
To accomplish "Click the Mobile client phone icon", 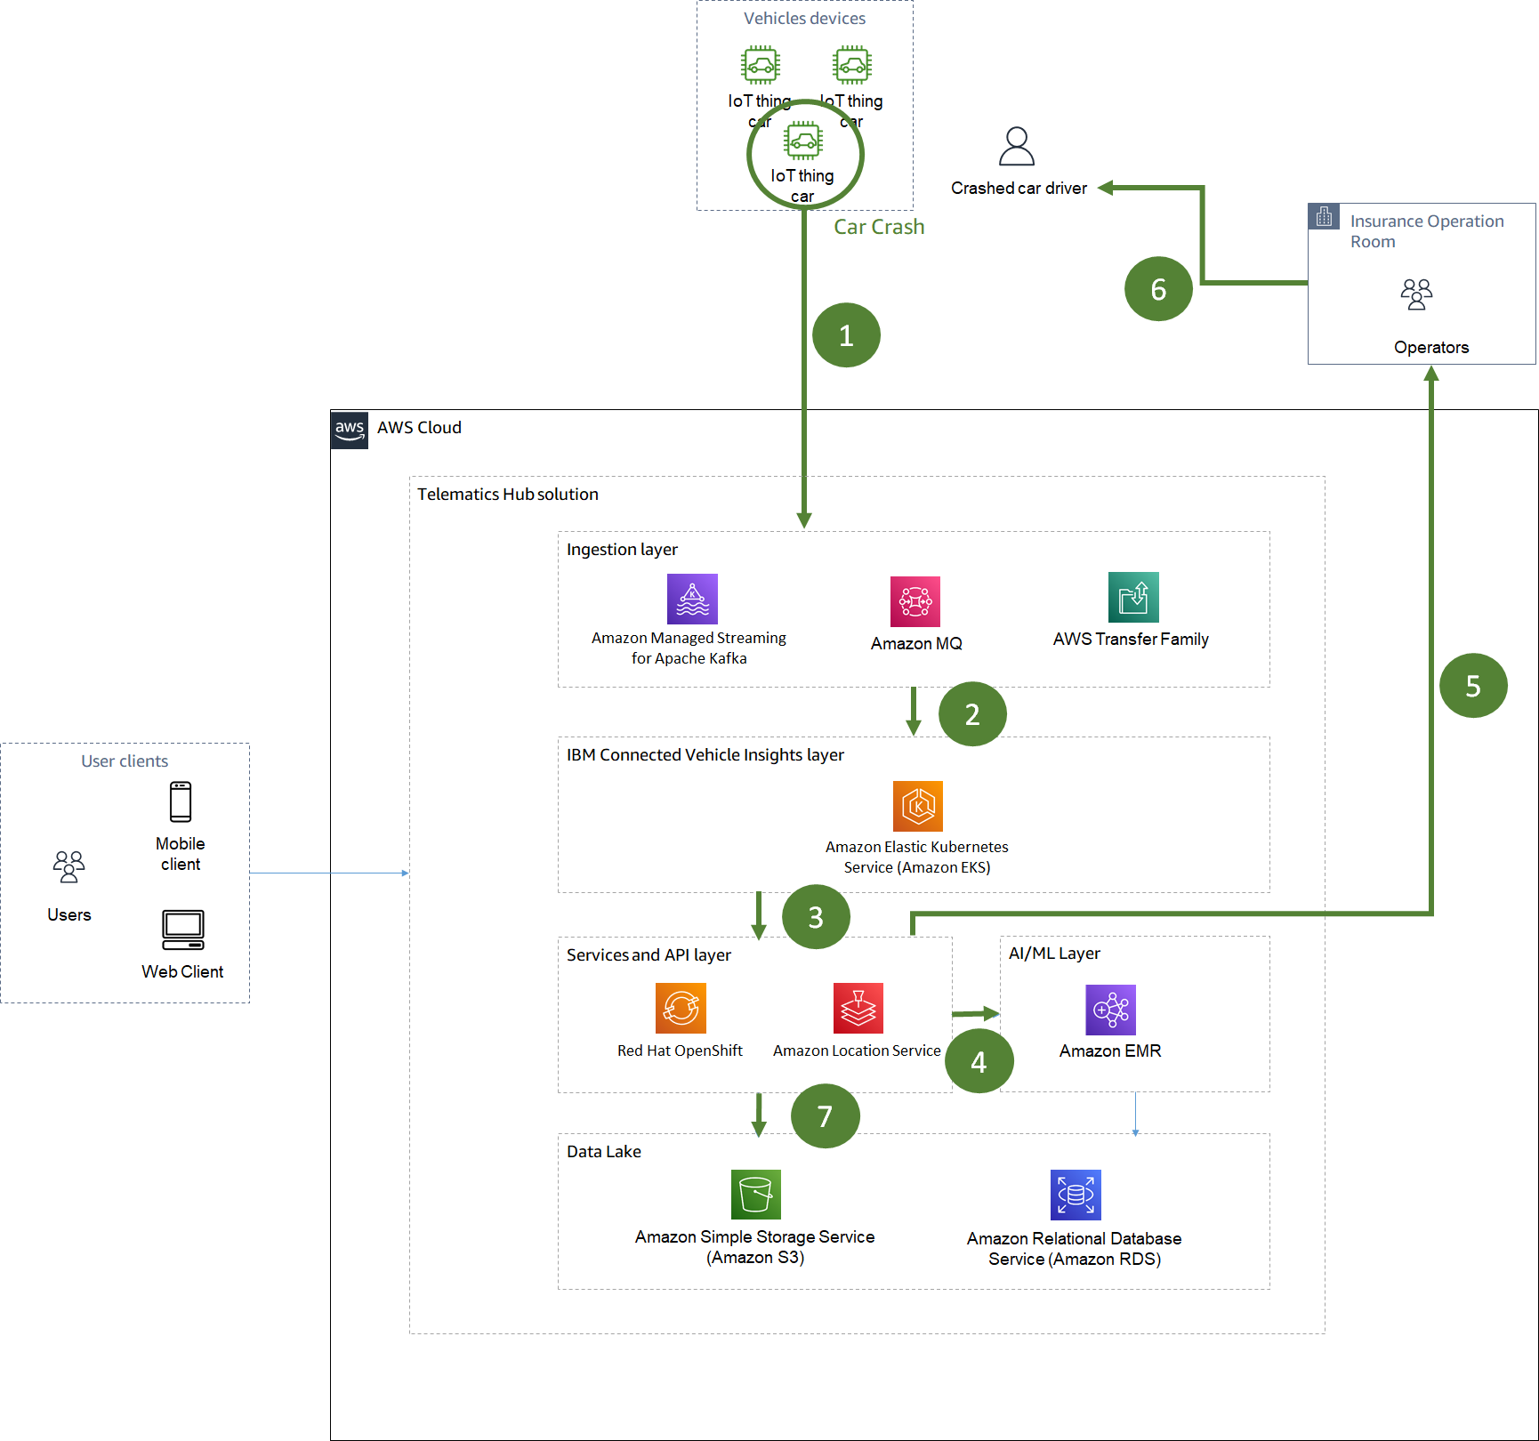I will 181,801.
